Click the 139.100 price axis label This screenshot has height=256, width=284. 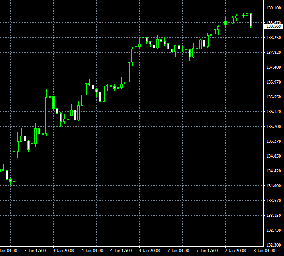coord(273,8)
